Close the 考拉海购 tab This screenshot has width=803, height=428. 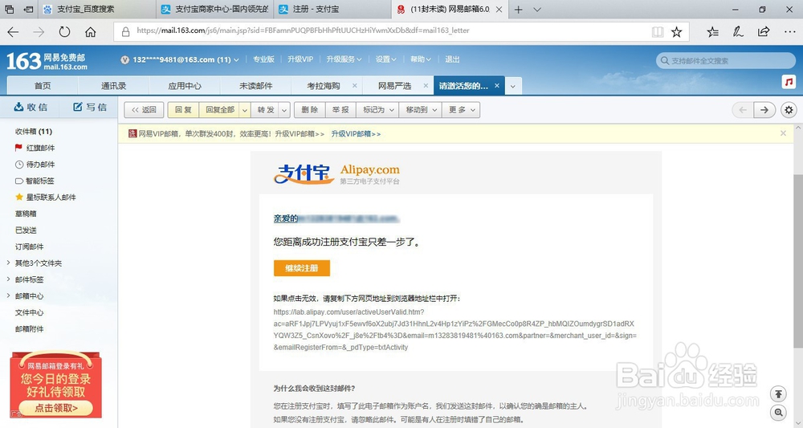354,85
